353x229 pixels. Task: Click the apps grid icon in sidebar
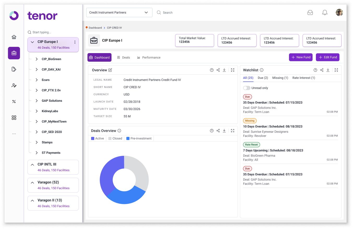point(14,118)
